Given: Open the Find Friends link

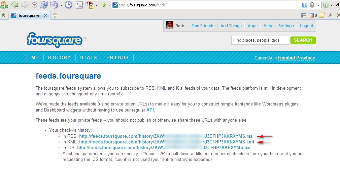Looking at the screenshot, I should (x=203, y=26).
